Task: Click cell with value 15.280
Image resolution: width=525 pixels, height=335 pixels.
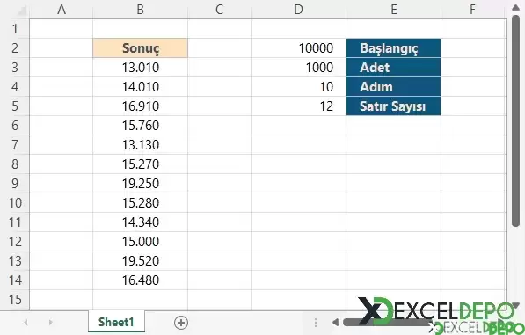Action: click(141, 203)
